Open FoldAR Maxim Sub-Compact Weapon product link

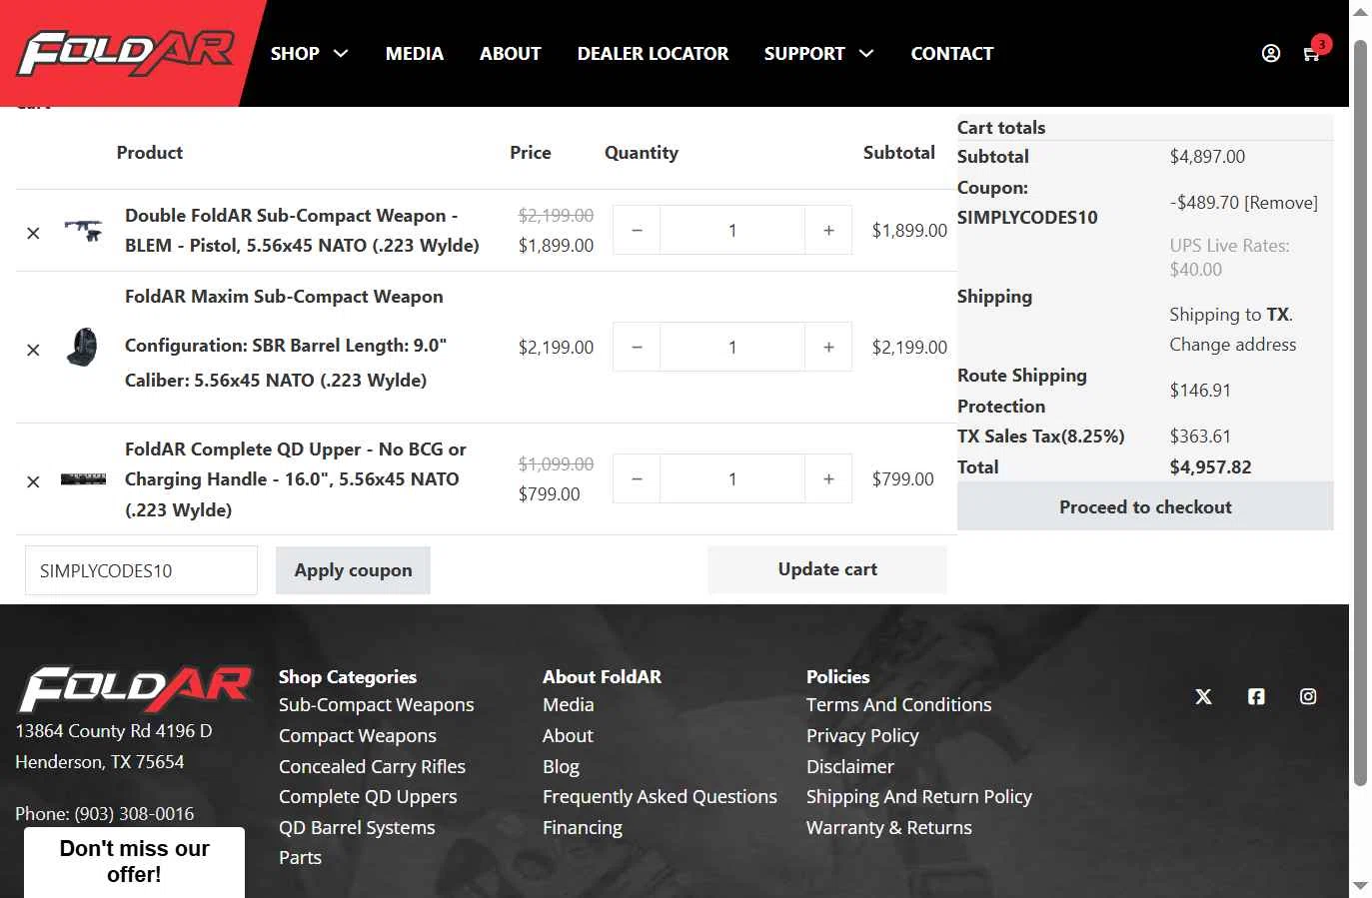[x=284, y=297]
